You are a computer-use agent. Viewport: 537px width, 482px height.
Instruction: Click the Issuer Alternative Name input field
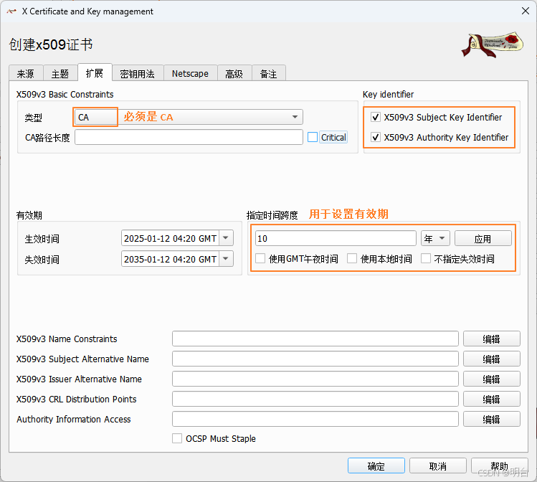tap(315, 379)
